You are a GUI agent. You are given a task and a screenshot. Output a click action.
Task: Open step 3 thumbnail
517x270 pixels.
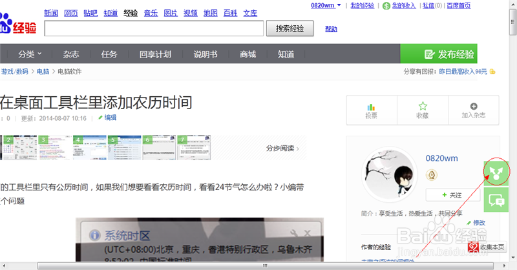click(55, 147)
